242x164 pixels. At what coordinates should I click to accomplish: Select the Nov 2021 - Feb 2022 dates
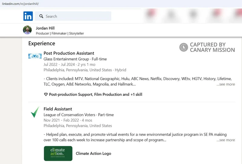pyautogui.click(x=61, y=120)
